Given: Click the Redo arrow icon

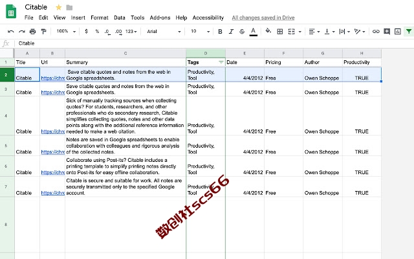Looking at the screenshot, I should coord(21,32).
